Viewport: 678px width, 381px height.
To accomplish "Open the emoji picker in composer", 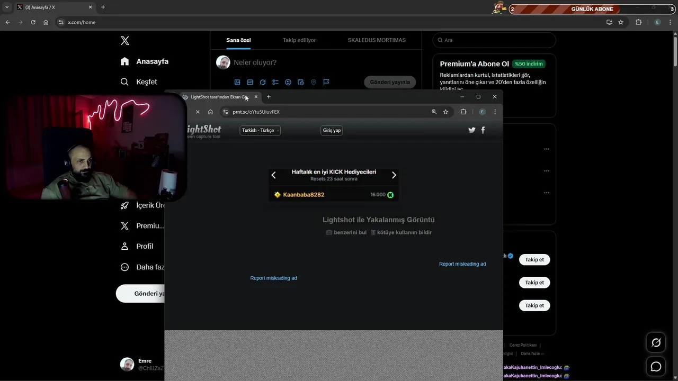I will (x=288, y=82).
